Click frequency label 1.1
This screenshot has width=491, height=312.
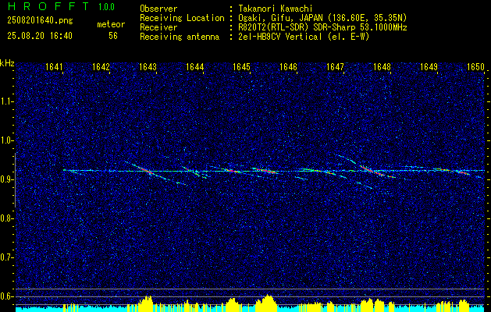pyautogui.click(x=6, y=101)
